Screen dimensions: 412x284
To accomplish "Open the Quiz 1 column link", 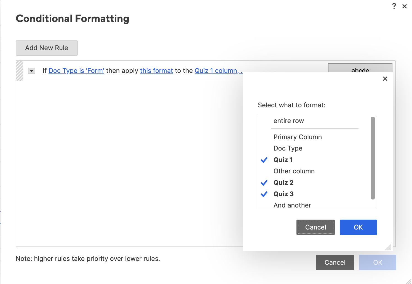I will [x=218, y=71].
